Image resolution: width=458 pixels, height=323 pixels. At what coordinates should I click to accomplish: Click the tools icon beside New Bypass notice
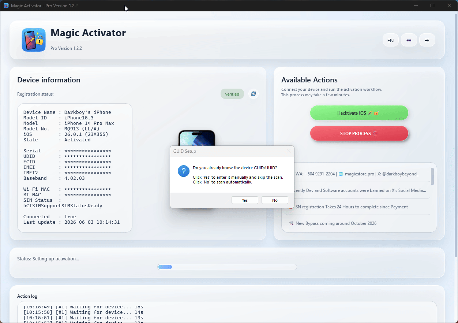[x=292, y=223]
